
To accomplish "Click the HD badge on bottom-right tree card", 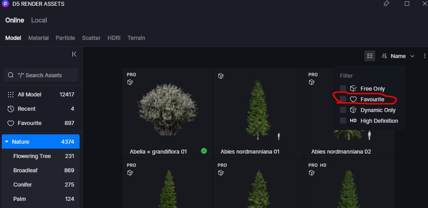I will click(x=323, y=165).
